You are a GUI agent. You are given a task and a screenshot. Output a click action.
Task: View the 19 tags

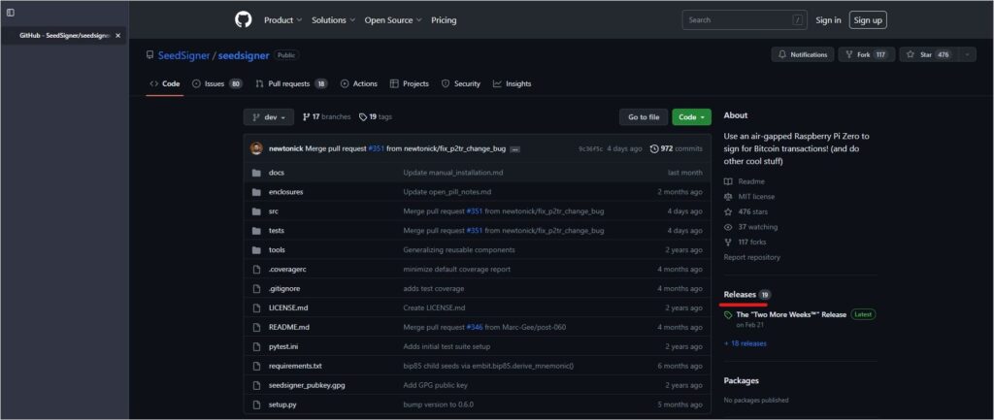click(x=376, y=117)
